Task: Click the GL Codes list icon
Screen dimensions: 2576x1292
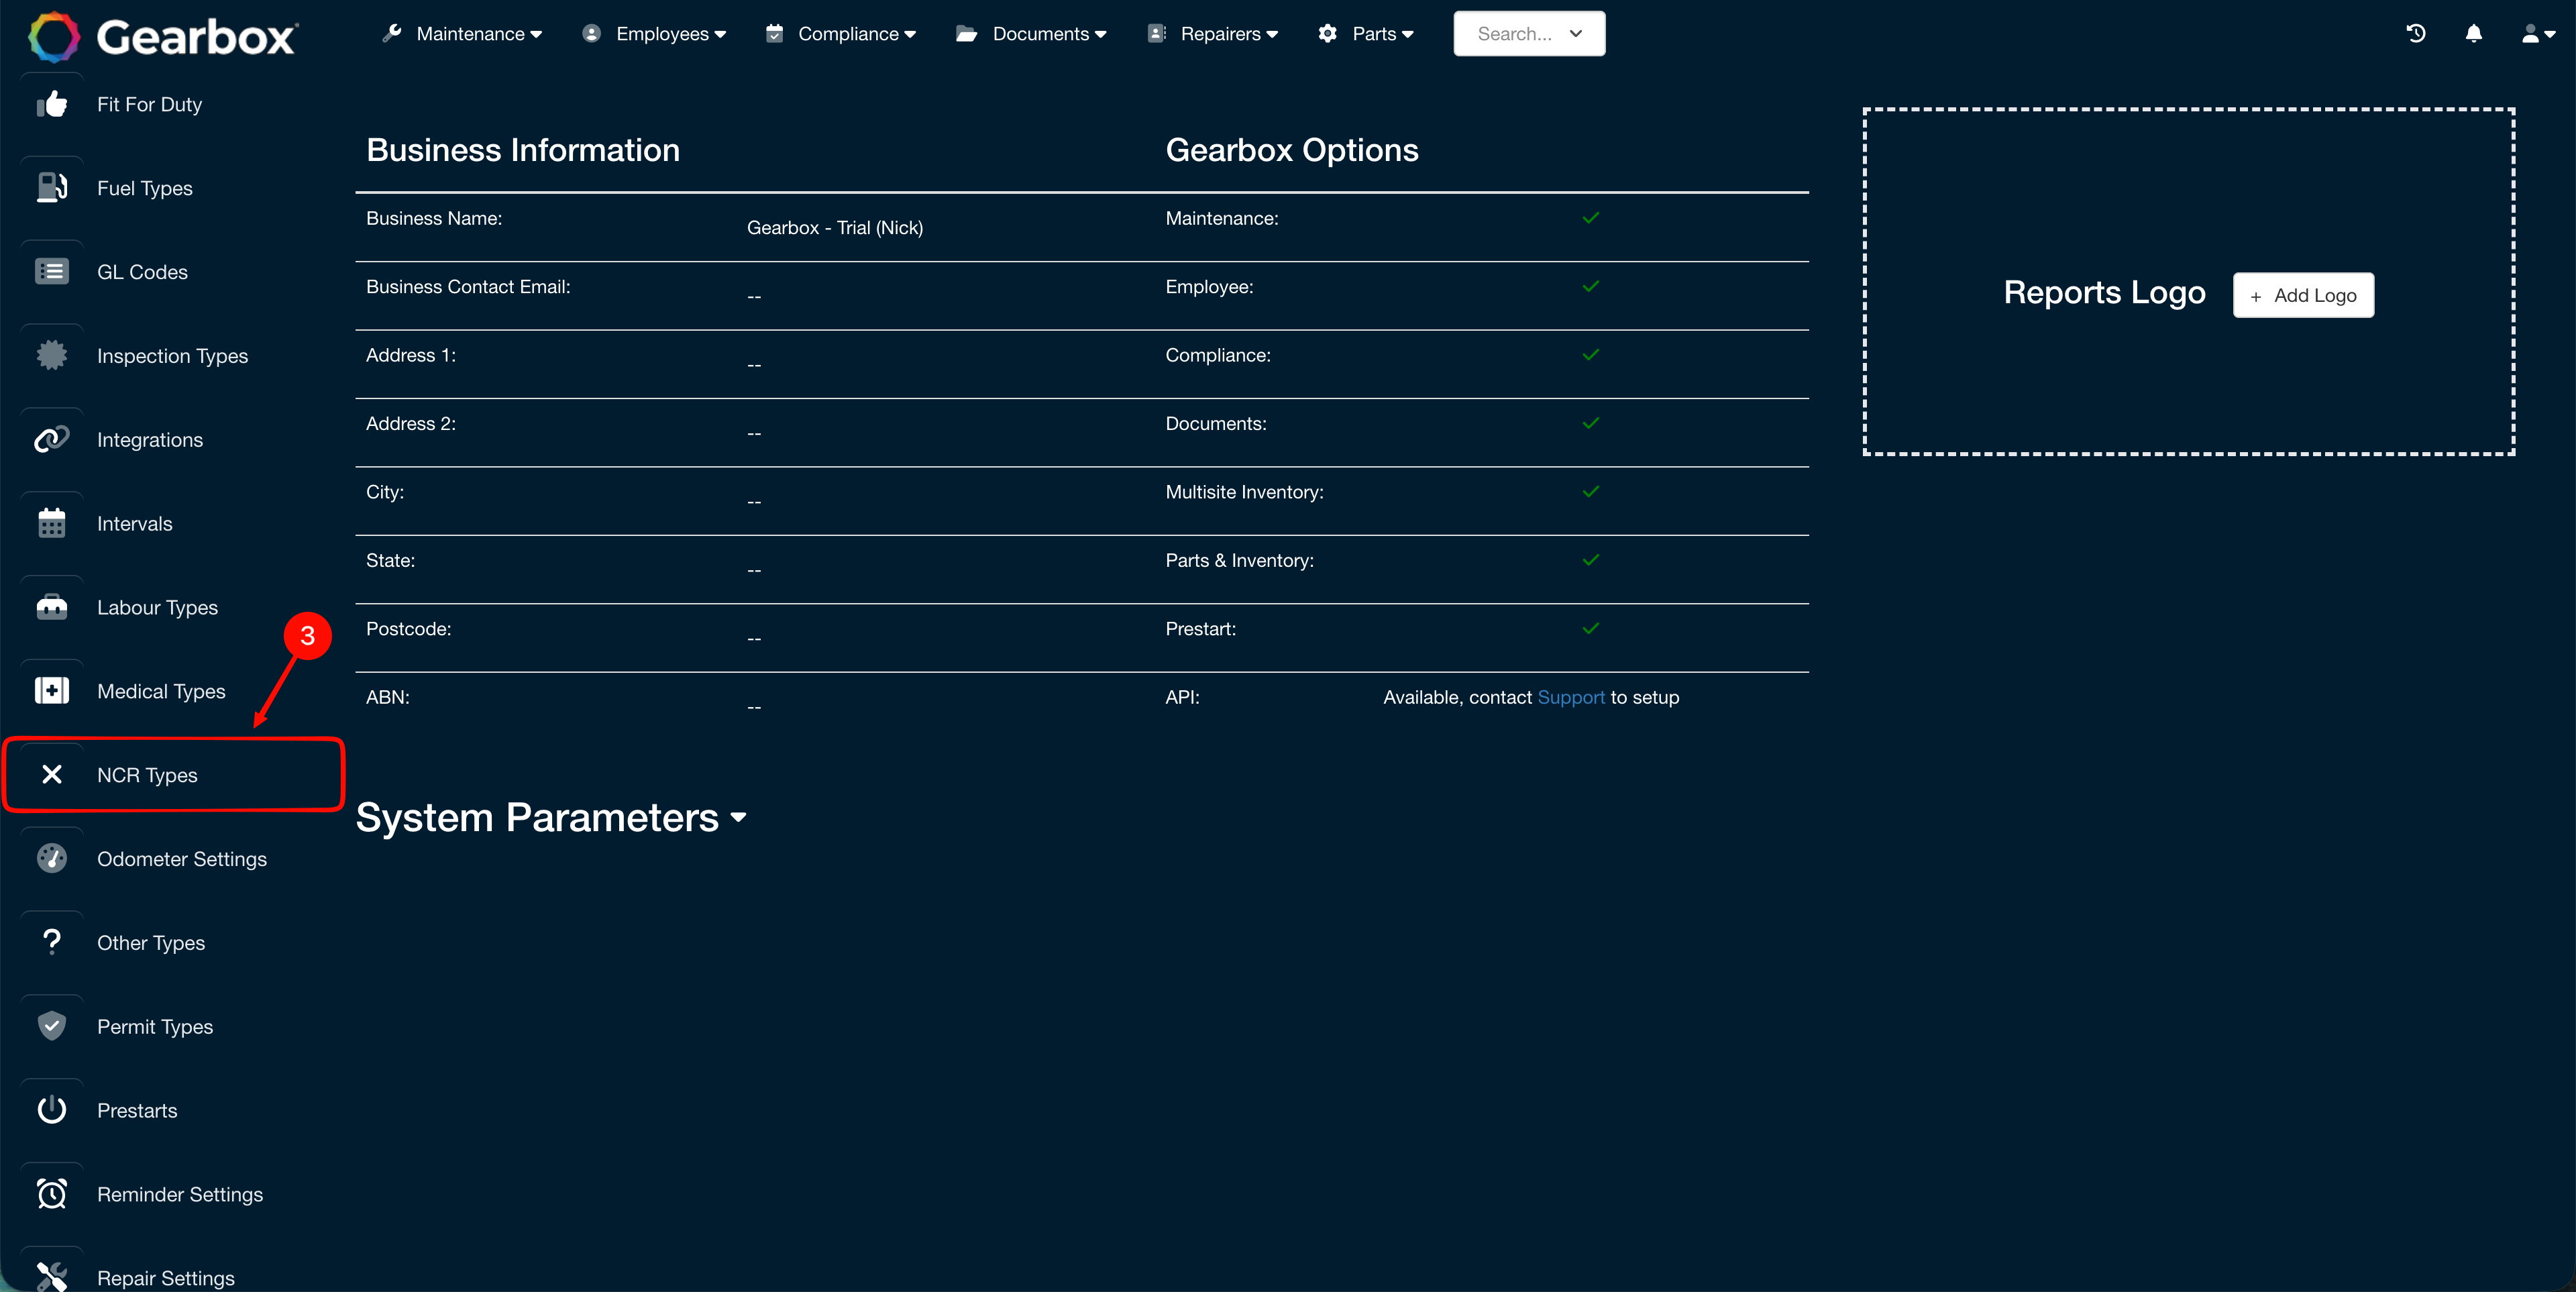Action: click(52, 272)
